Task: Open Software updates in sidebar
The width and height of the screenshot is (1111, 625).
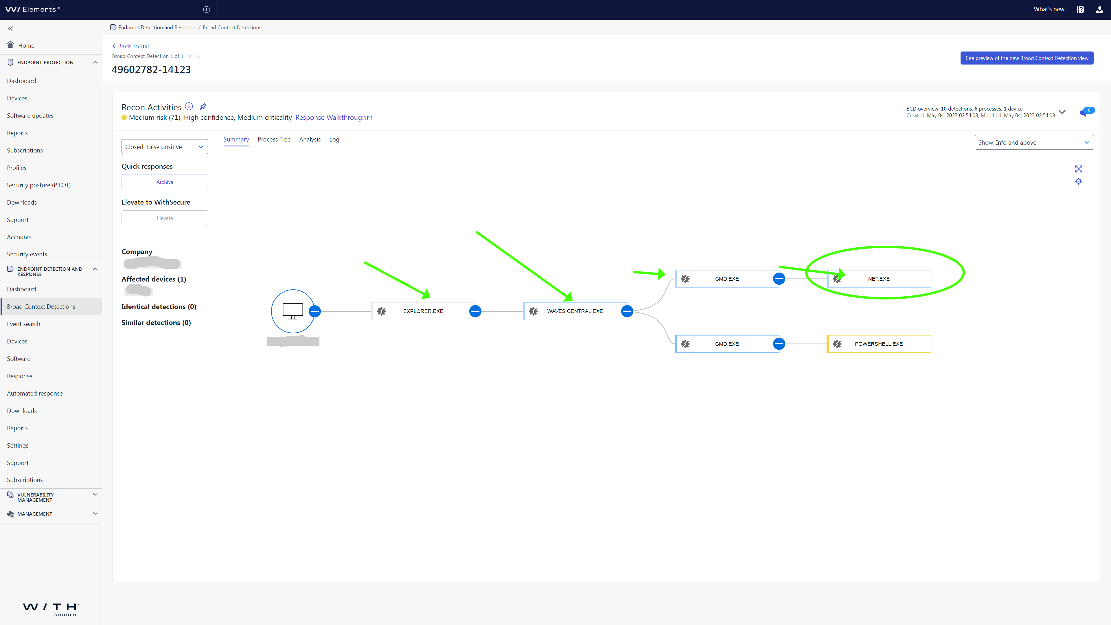Action: click(30, 116)
